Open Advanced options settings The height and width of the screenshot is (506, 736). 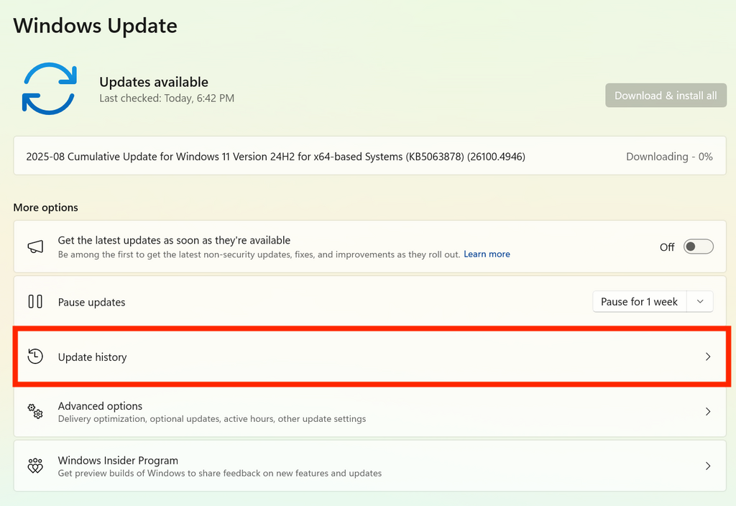(370, 412)
